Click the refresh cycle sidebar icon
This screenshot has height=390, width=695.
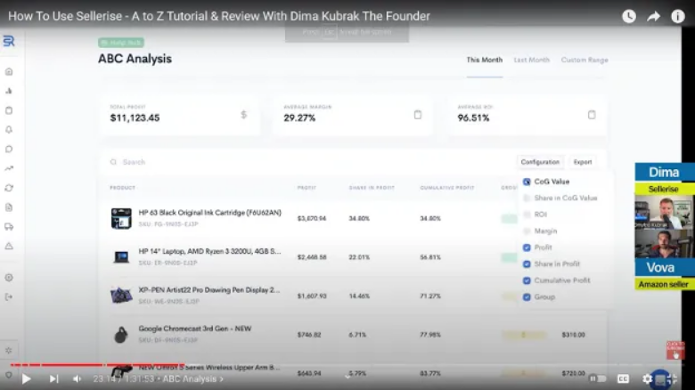9,188
